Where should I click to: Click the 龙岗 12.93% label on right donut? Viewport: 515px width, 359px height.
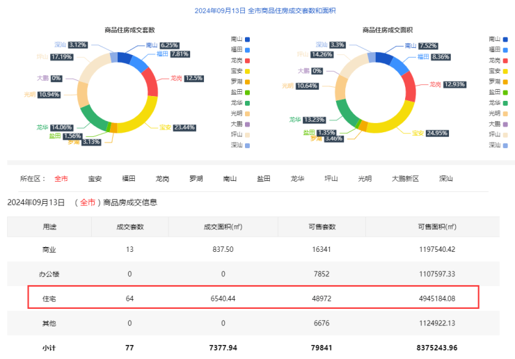[445, 84]
